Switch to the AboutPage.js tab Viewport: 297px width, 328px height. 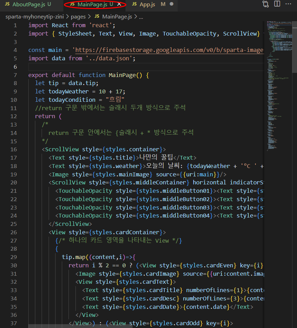[x=28, y=5]
